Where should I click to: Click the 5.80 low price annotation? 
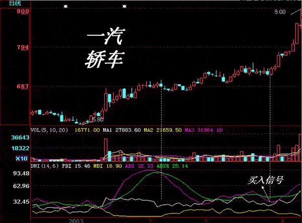click(x=98, y=120)
